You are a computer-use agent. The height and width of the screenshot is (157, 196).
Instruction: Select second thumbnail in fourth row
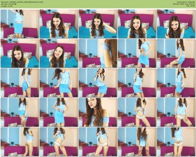(59, 112)
